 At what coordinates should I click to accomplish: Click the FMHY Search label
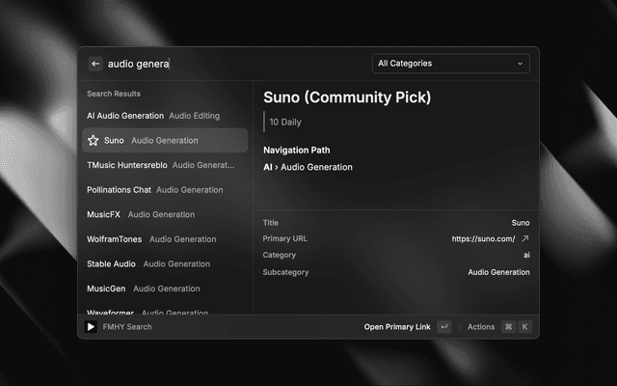click(127, 327)
